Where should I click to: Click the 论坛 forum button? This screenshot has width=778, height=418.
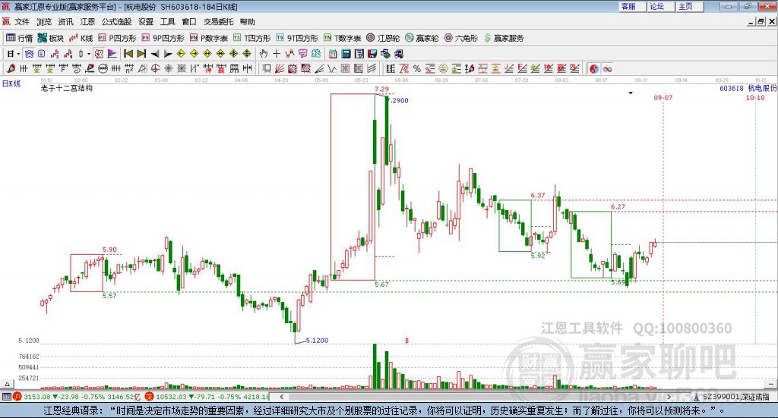point(662,6)
